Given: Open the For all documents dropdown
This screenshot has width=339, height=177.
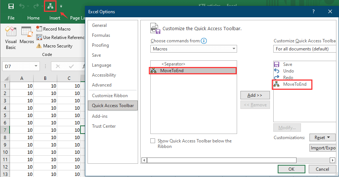Looking at the screenshot, I should pyautogui.click(x=305, y=49).
